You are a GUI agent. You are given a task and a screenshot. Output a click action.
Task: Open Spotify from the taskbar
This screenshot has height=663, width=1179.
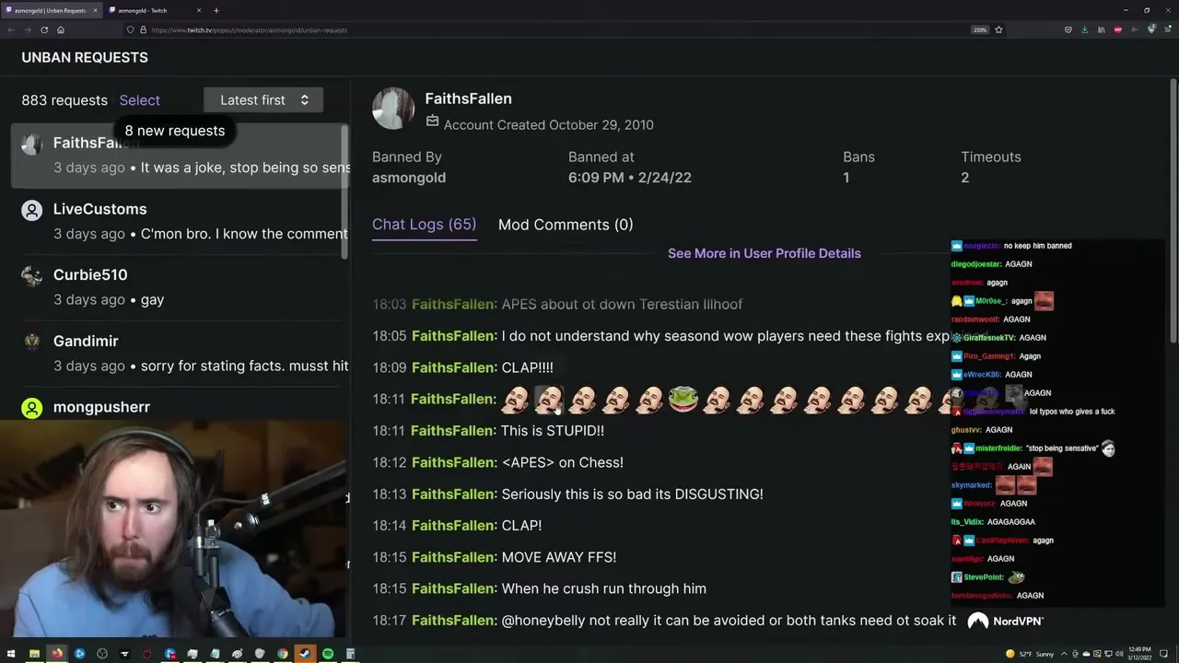[328, 654]
